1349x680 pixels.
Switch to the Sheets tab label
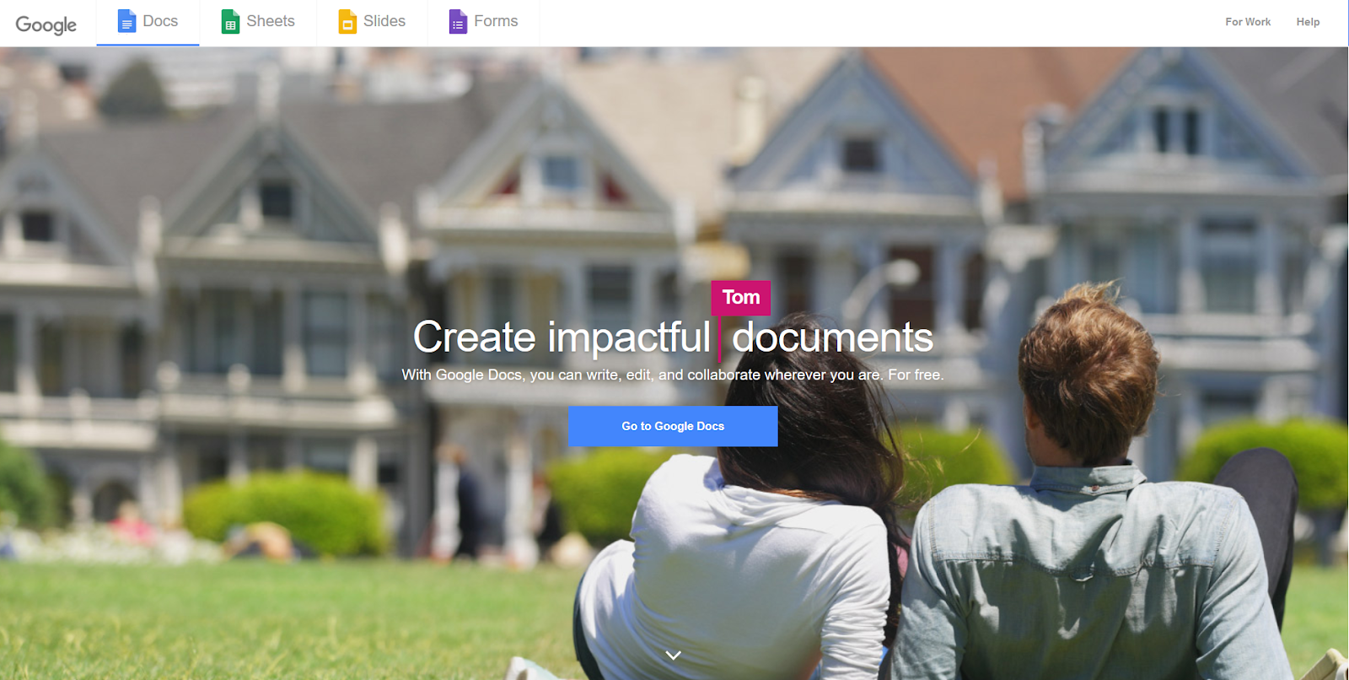(x=271, y=21)
